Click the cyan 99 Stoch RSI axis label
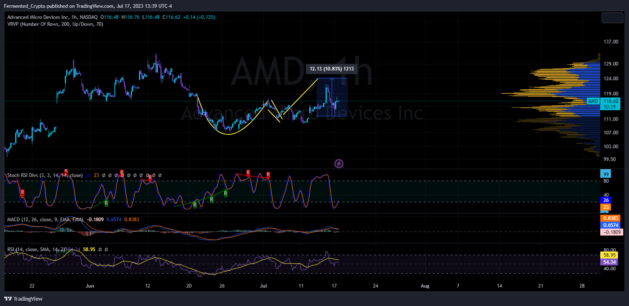629x306 pixels. coord(606,174)
